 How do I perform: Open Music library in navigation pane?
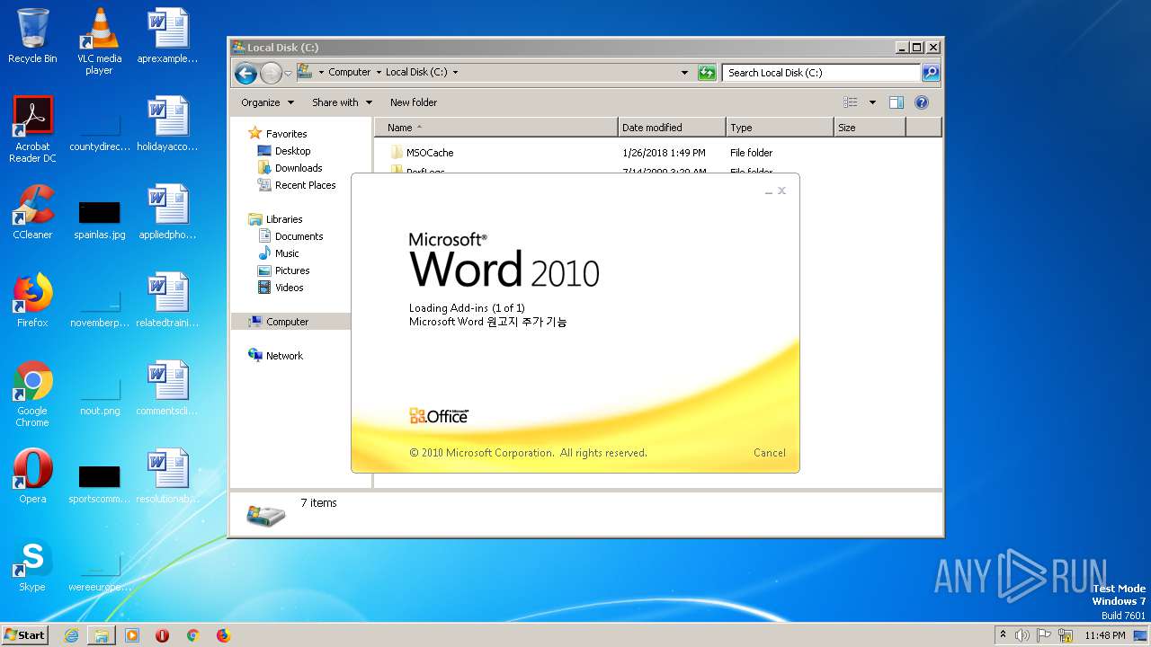point(279,253)
